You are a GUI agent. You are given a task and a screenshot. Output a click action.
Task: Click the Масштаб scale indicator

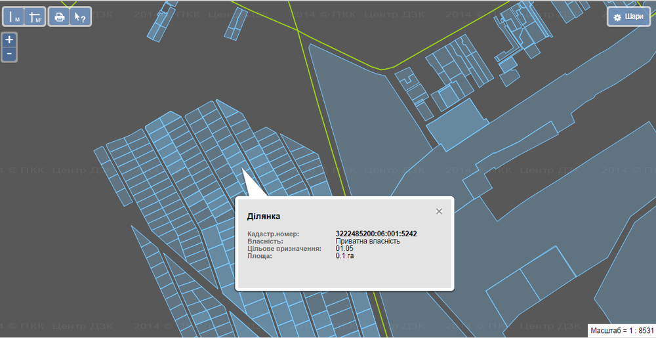[622, 331]
